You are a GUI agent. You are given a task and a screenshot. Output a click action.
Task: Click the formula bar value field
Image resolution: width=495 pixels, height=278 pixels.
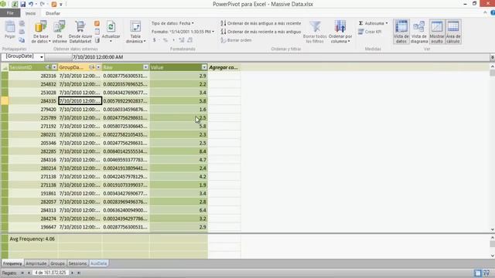point(280,57)
